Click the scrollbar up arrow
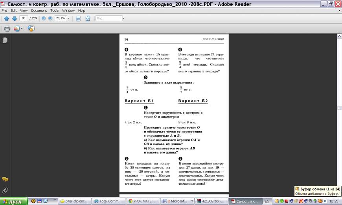 340,36
